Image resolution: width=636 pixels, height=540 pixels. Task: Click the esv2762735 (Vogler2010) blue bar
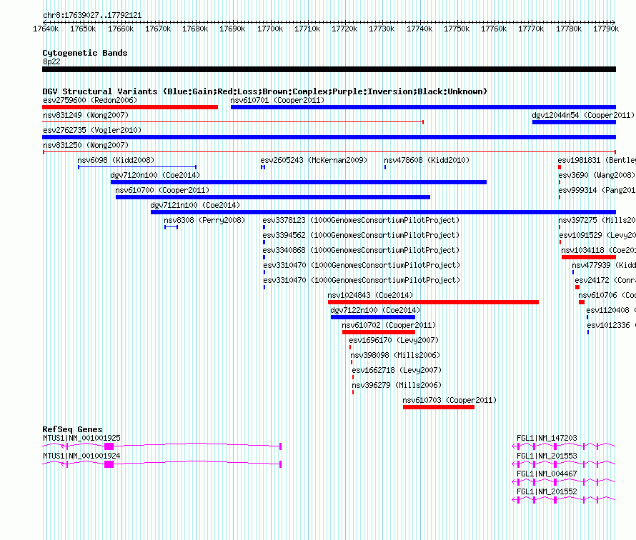(x=329, y=137)
